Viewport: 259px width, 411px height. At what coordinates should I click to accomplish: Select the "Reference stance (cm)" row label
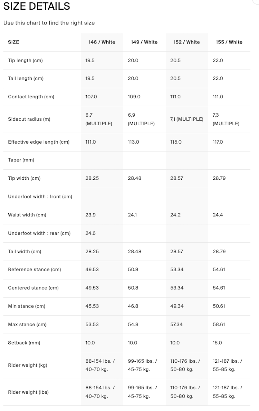click(35, 270)
